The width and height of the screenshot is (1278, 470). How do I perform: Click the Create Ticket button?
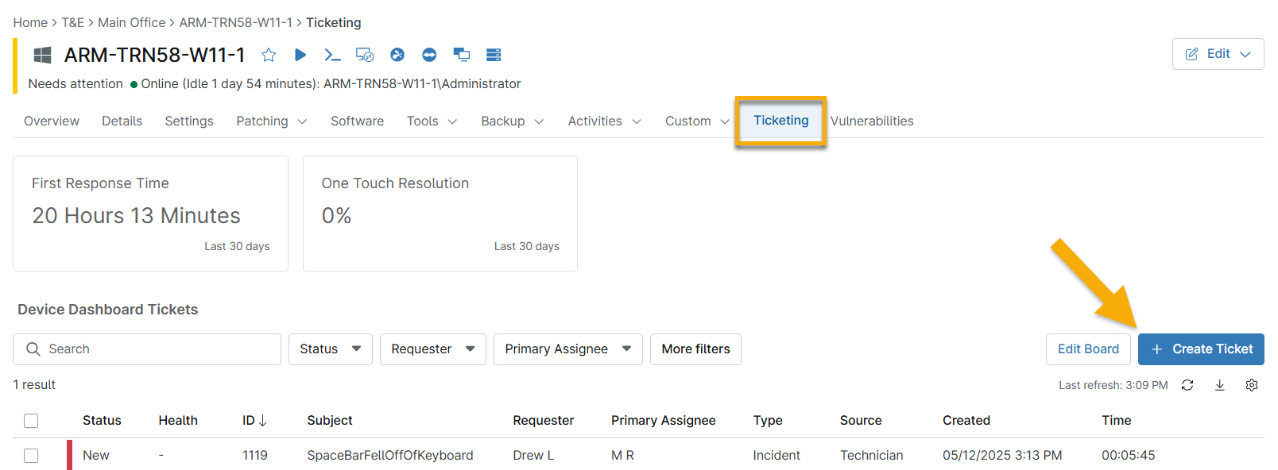(1201, 349)
